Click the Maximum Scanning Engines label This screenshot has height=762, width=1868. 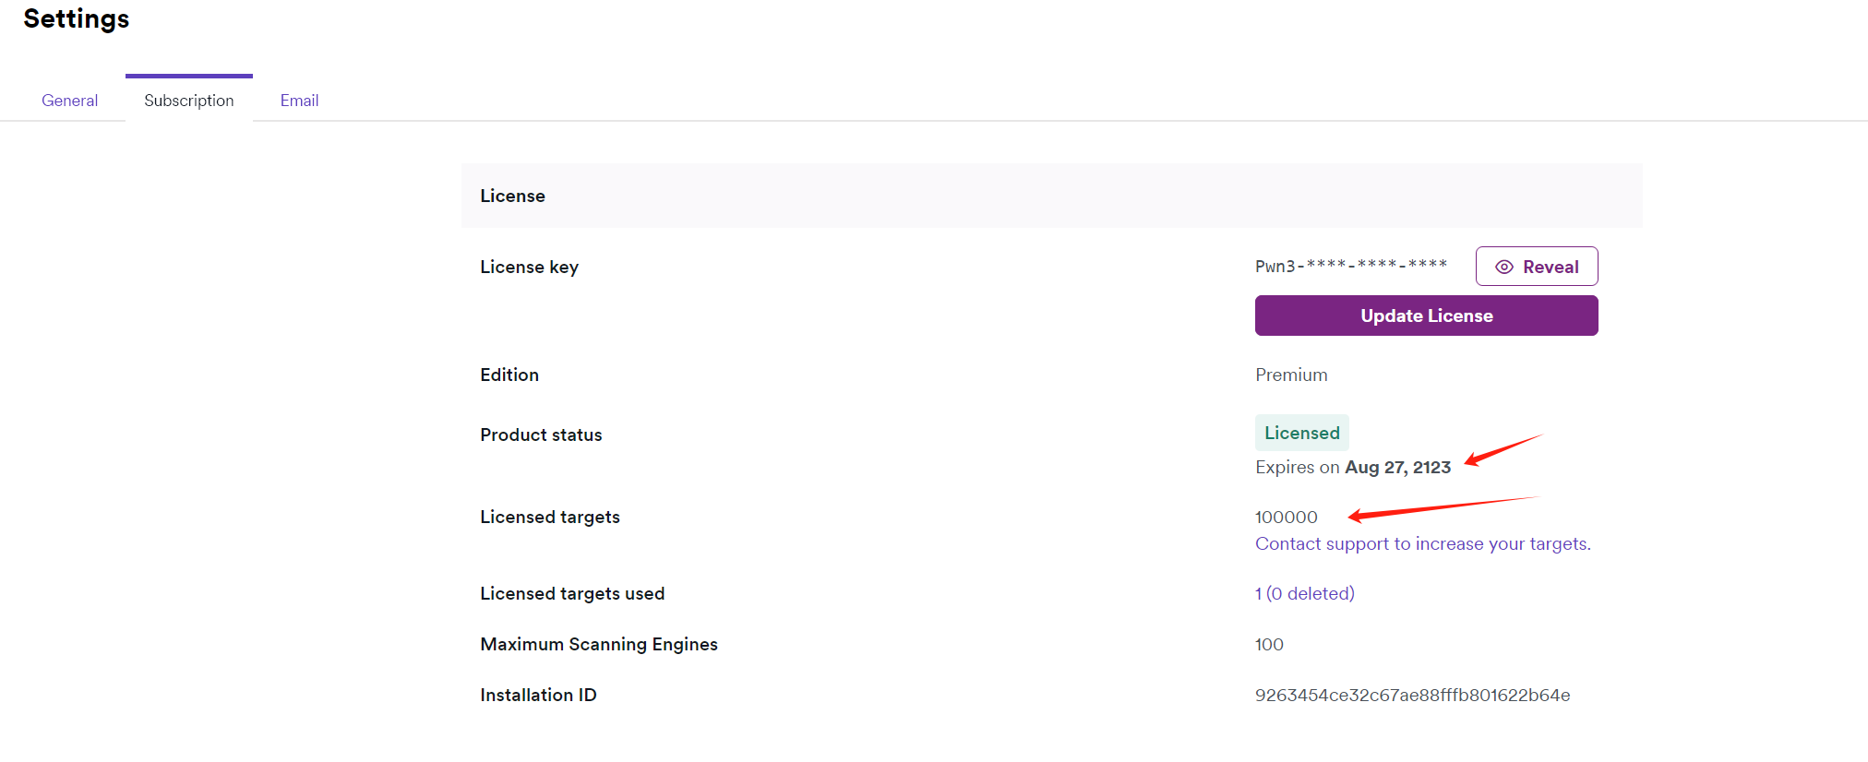599,644
